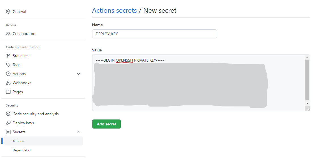Click the Webhooks icon in sidebar

click(8, 83)
